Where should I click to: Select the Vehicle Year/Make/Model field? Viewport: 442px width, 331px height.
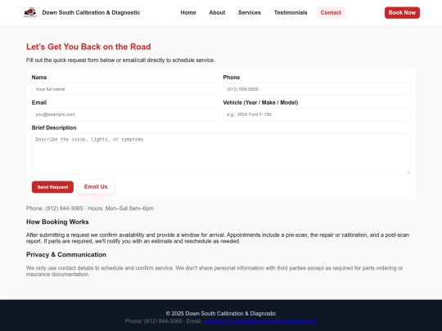[316, 114]
